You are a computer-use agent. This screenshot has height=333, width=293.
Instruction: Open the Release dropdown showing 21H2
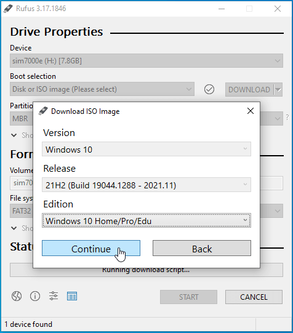point(146,185)
